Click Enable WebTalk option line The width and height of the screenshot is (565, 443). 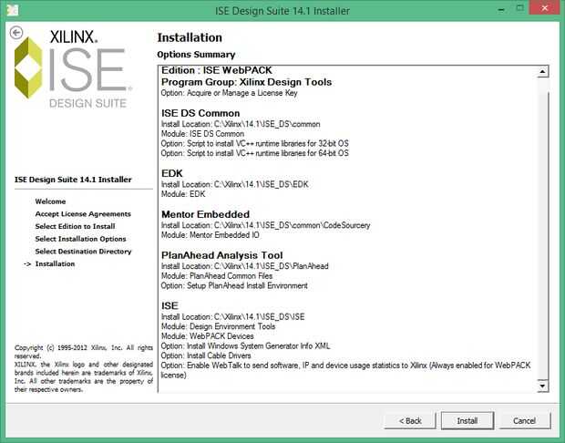coord(345,370)
